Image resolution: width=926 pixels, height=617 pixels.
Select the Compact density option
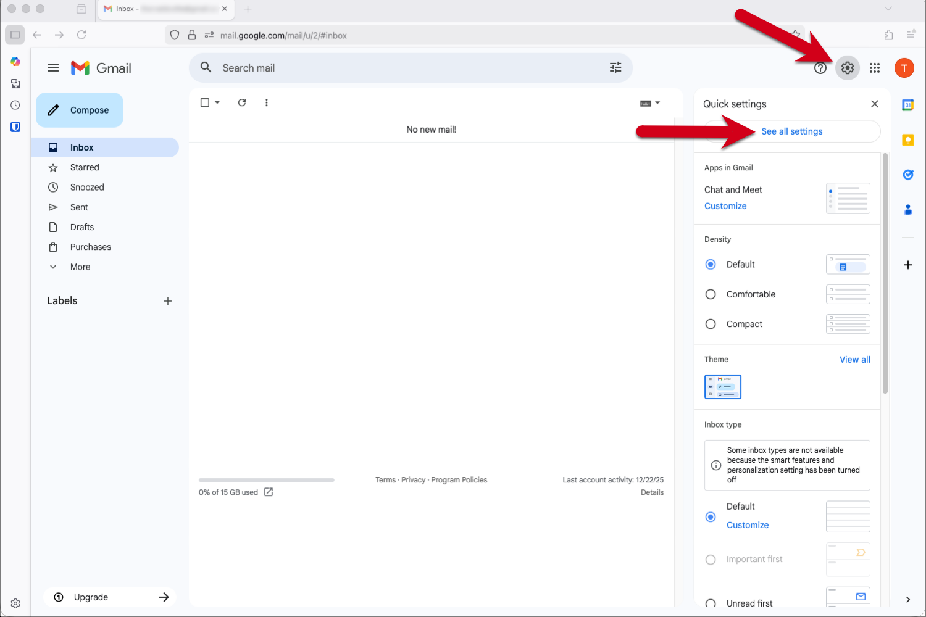(711, 324)
